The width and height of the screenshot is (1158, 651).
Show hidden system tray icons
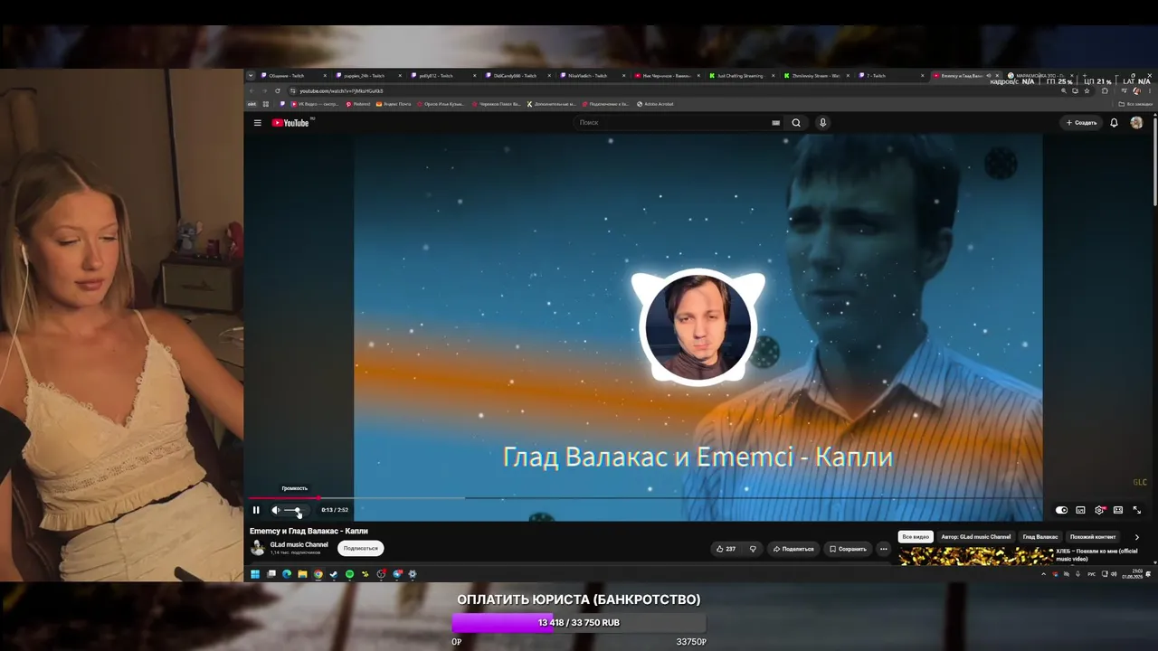coord(1043,574)
